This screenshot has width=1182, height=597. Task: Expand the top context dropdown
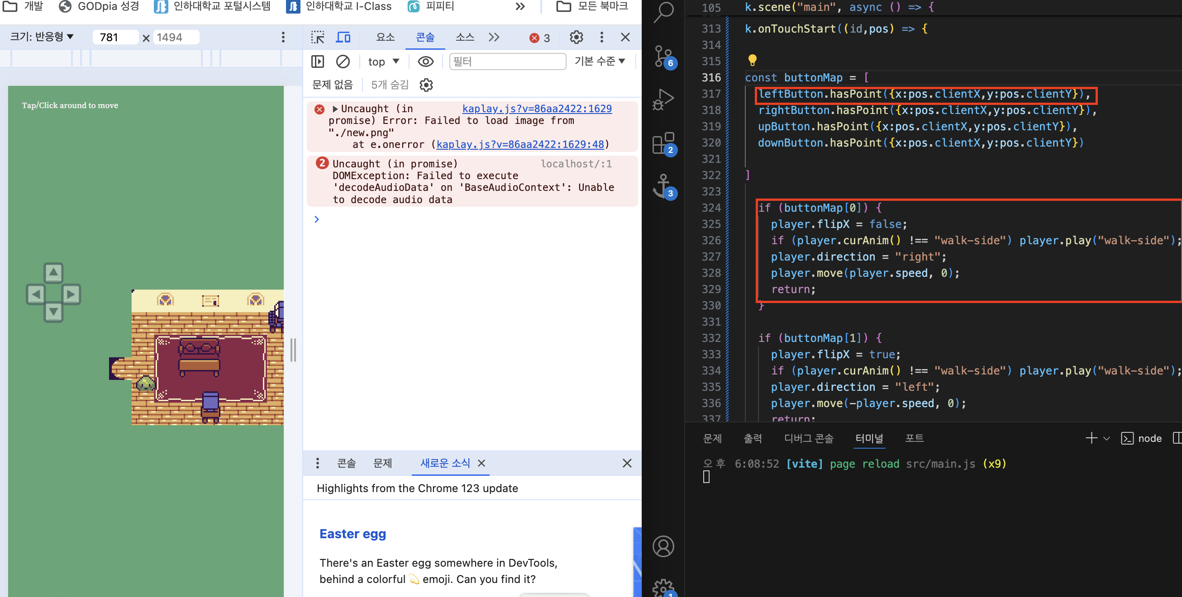pos(384,62)
